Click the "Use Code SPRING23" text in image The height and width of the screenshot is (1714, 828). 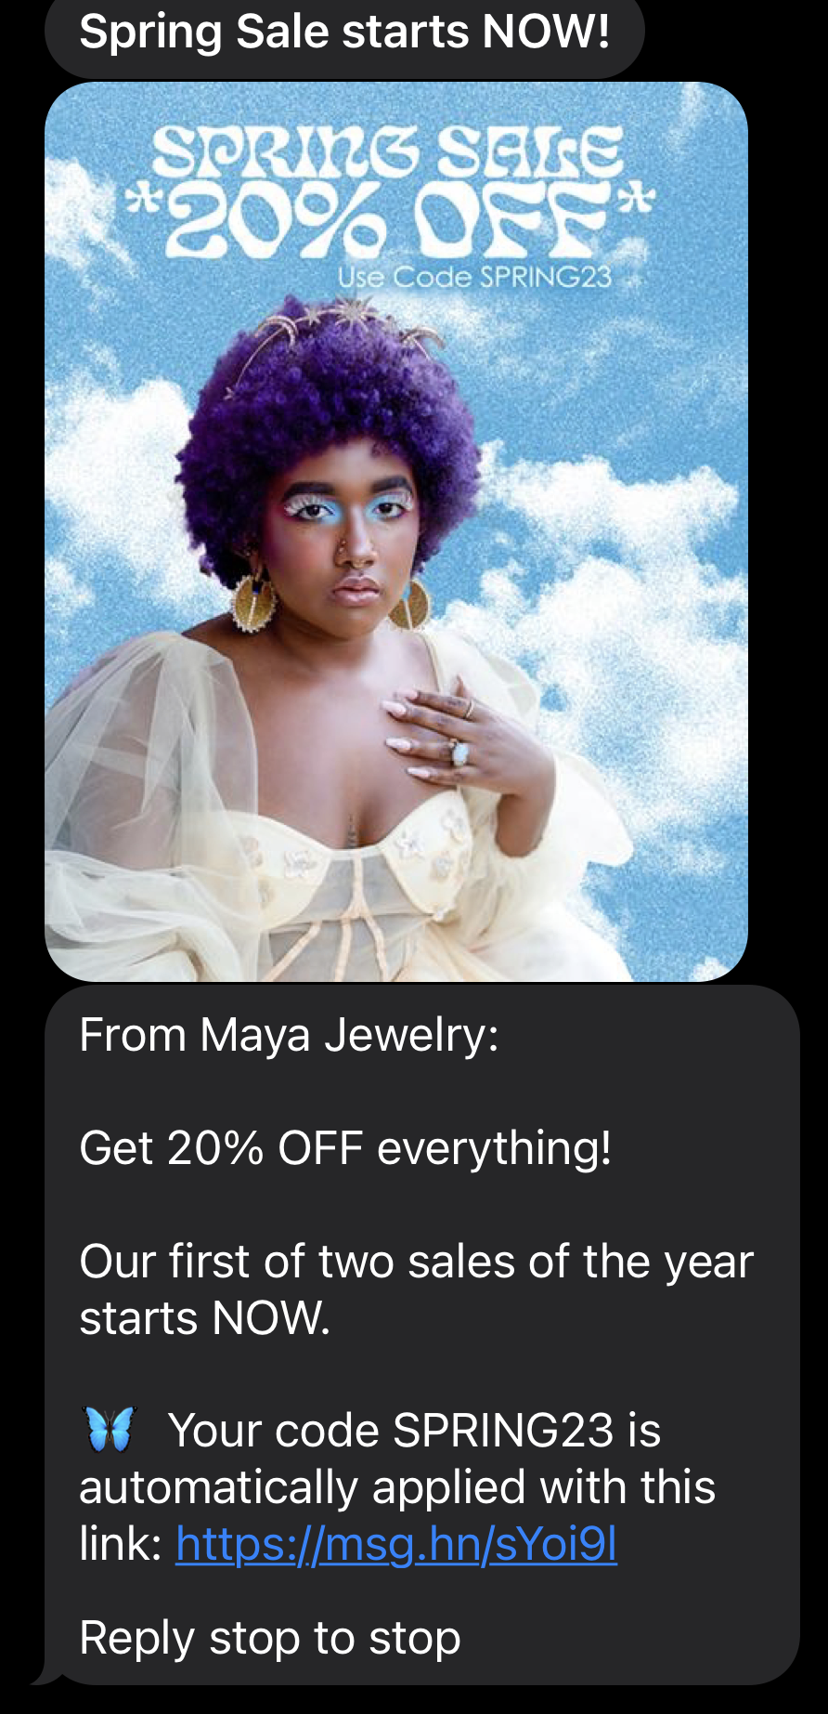point(474,277)
